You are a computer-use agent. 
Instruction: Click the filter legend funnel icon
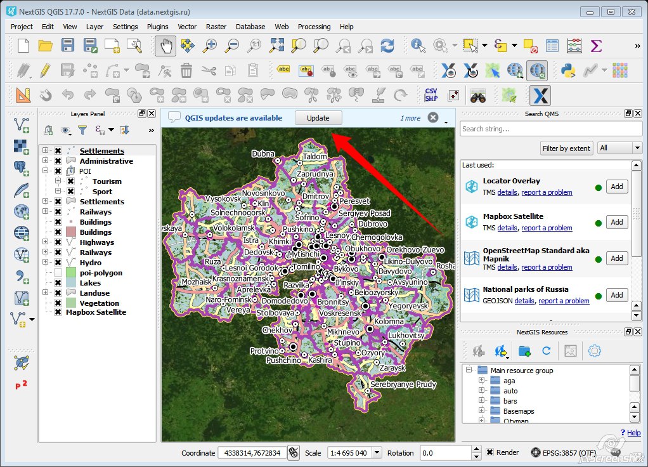pyautogui.click(x=82, y=130)
